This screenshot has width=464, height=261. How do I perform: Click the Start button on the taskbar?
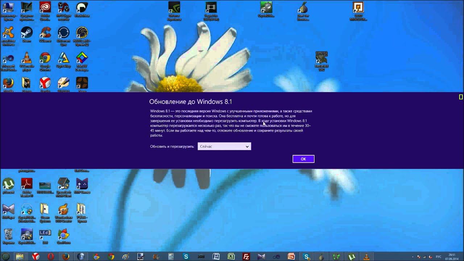point(6,257)
